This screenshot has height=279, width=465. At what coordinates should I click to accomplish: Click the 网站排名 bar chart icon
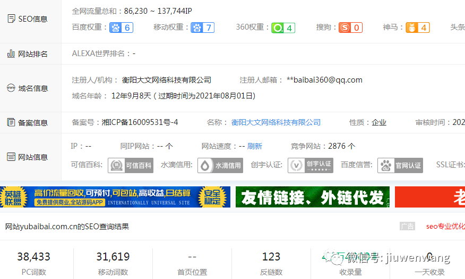coord(11,53)
